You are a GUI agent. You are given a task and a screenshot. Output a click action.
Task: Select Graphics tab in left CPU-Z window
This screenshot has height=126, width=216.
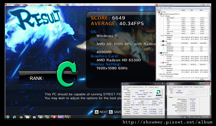coord(151,87)
